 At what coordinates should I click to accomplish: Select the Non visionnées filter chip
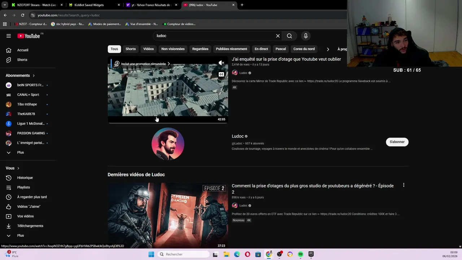tap(173, 49)
